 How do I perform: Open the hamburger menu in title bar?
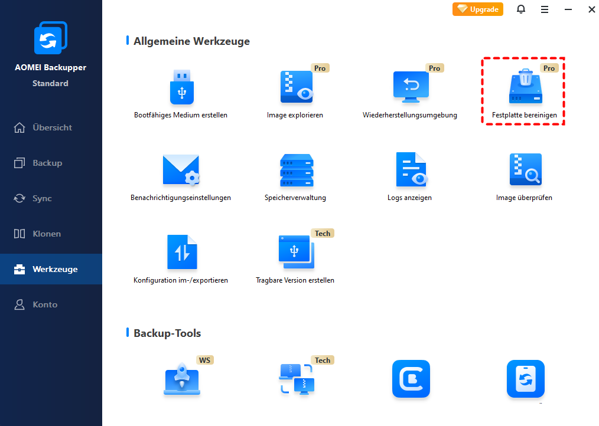pyautogui.click(x=545, y=9)
